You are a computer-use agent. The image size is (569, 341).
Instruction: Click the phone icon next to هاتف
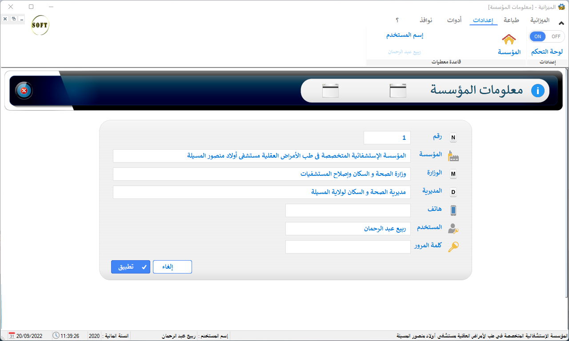coord(453,210)
